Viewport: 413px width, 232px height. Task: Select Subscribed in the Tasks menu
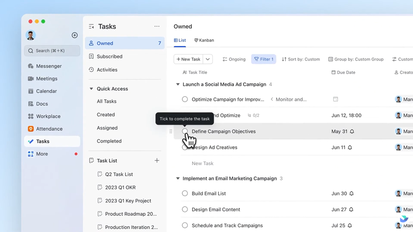tap(109, 56)
